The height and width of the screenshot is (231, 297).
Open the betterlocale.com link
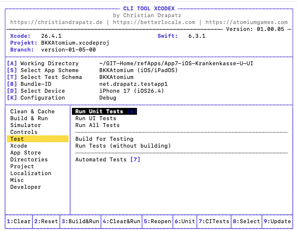click(154, 22)
